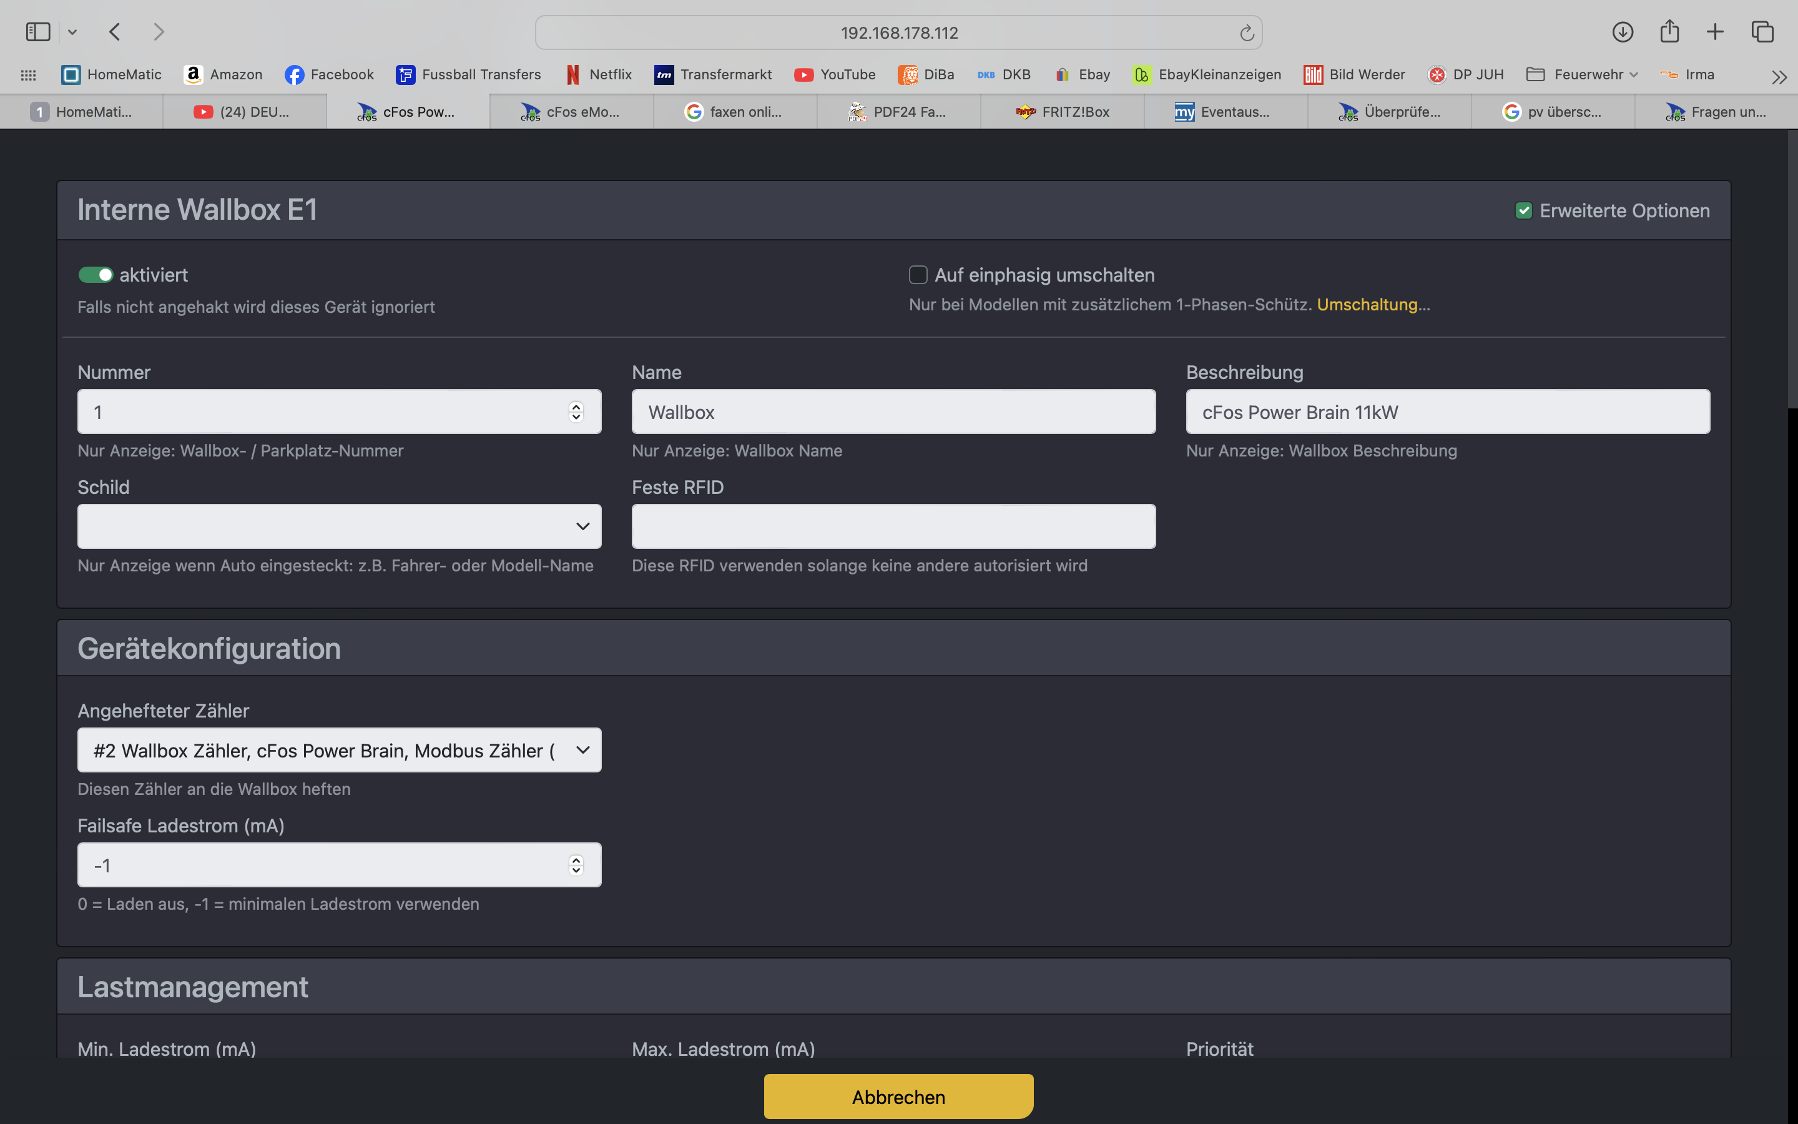Show more bookmarks overflow chevron
This screenshot has width=1798, height=1124.
1779,77
